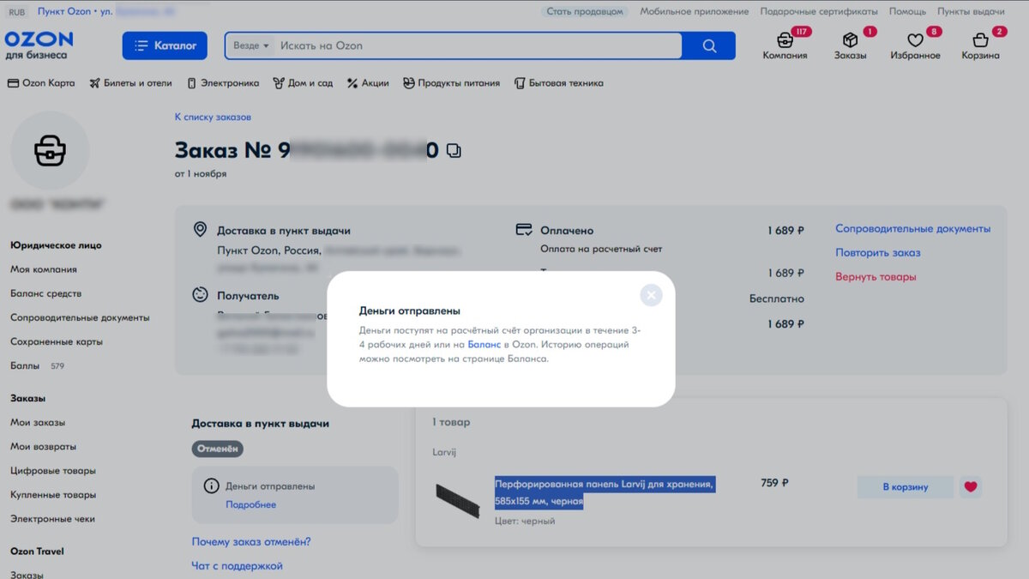This screenshot has width=1029, height=579.
Task: Open 'Мои заказы' in sidebar
Action: pyautogui.click(x=38, y=422)
